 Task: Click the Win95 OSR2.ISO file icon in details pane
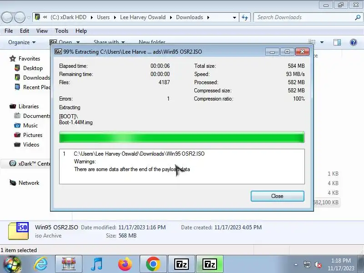(18, 231)
